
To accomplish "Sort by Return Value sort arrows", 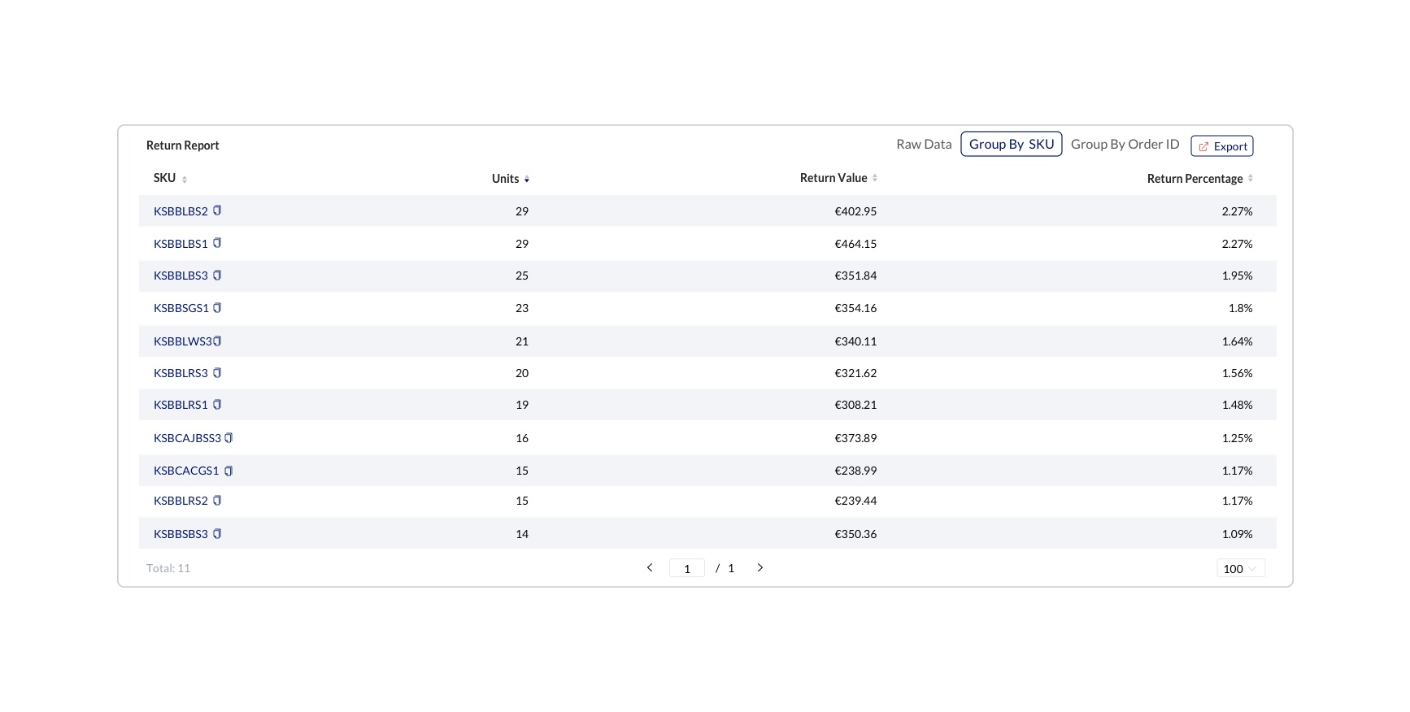I will 875,178.
